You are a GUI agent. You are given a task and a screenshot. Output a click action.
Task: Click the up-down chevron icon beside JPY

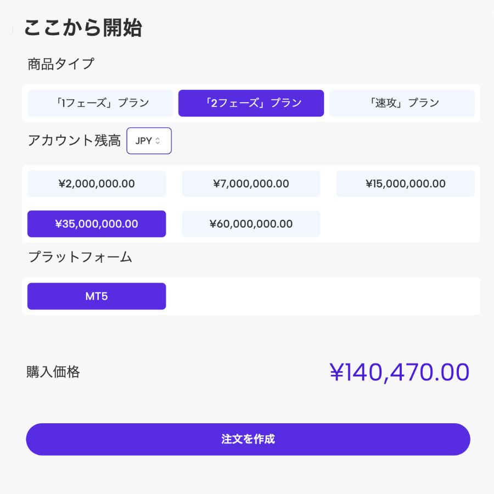158,141
